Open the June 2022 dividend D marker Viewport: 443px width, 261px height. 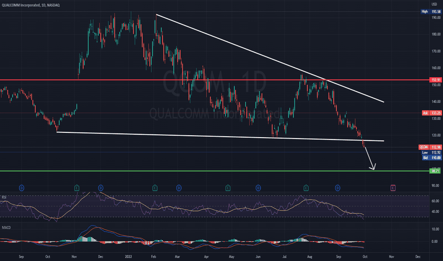258,187
